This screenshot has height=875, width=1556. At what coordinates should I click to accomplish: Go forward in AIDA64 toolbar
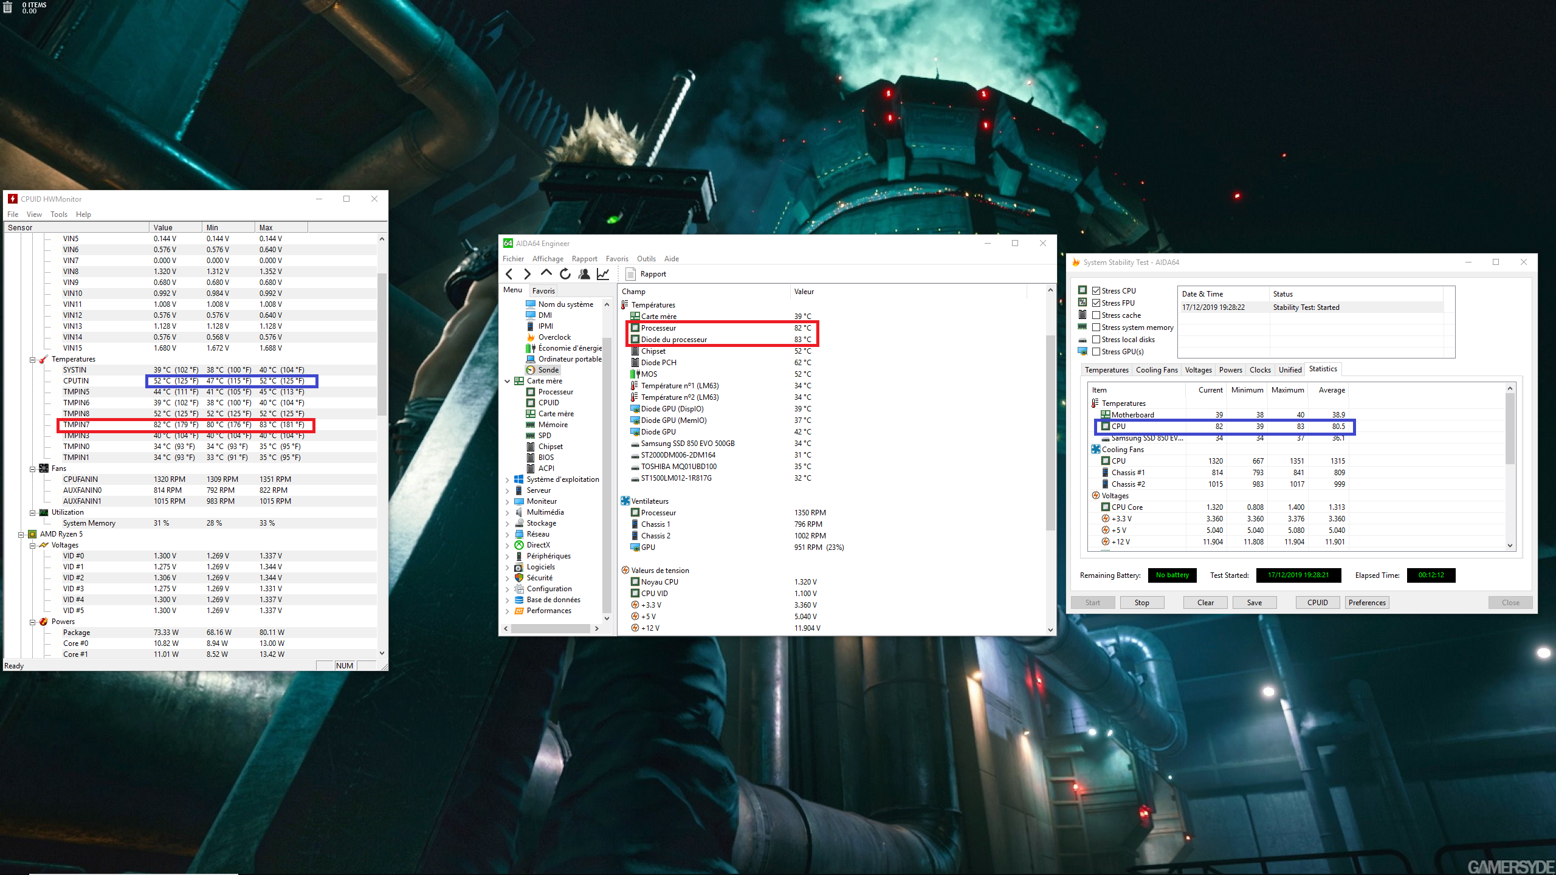[528, 274]
